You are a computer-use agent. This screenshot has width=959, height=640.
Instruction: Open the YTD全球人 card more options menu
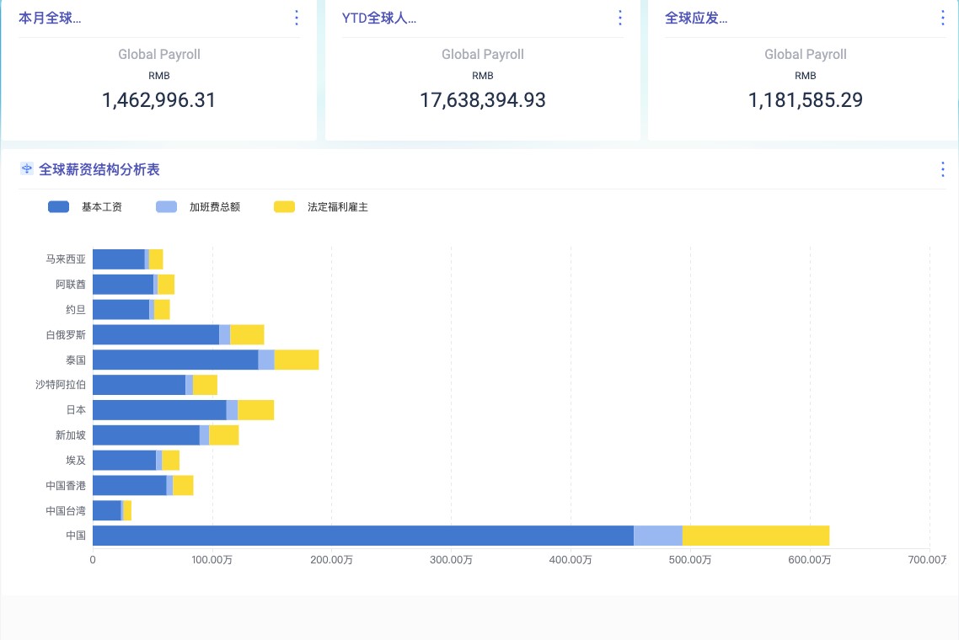[619, 18]
